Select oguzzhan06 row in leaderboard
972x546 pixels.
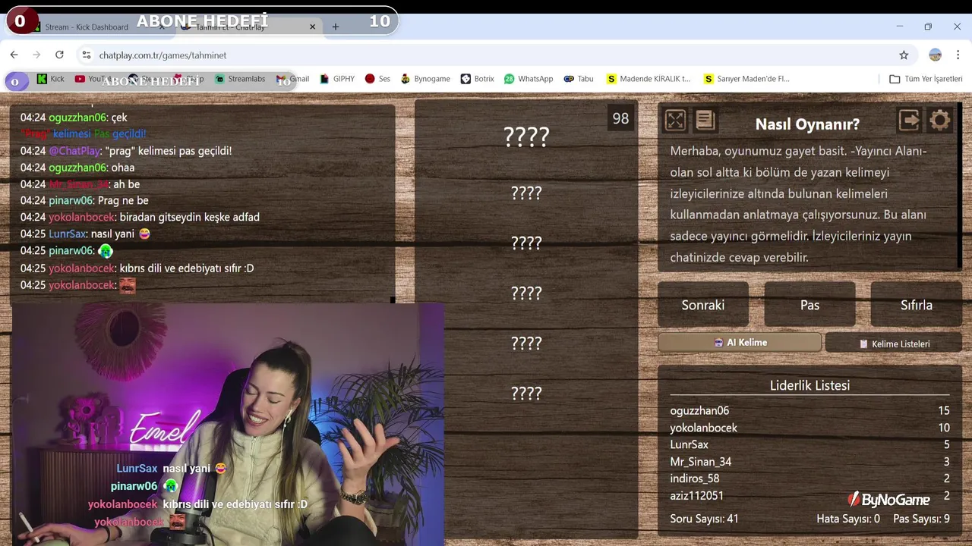[x=809, y=410]
